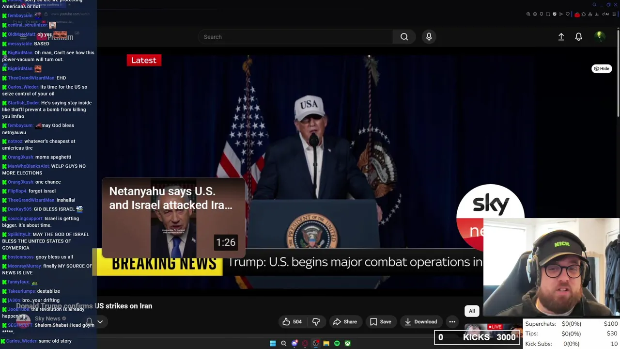620x349 pixels.
Task: Click chat username SpliktyLit
Action: point(19,235)
